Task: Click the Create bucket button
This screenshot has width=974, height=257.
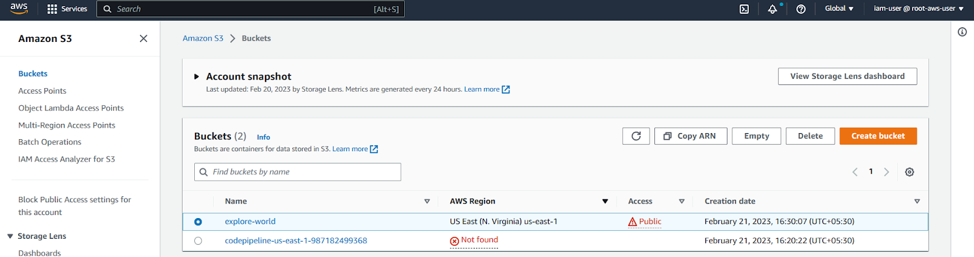Action: pyautogui.click(x=878, y=136)
